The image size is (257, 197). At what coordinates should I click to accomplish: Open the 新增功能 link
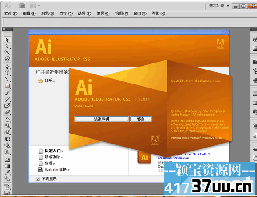[53, 157]
